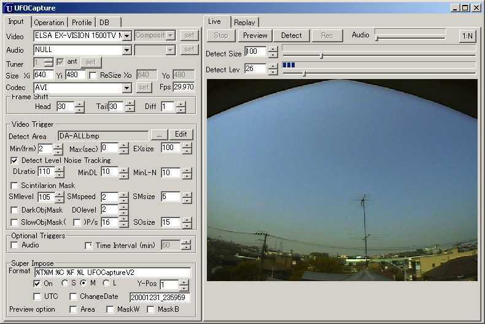The image size is (485, 324).
Task: Click the Detect Size spinner arrows
Action: pos(273,52)
